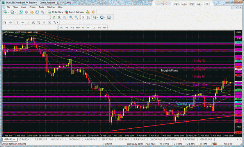Expand the Templates dropdown arrow
The height and width of the screenshot is (147, 244).
(112, 18)
